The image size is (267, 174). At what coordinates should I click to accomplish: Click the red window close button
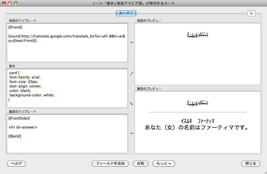[4, 3]
